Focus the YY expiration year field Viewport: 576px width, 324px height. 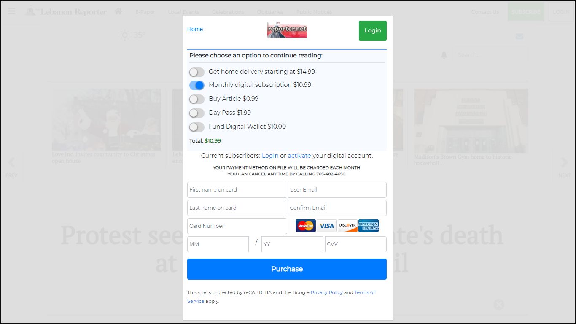tap(292, 244)
